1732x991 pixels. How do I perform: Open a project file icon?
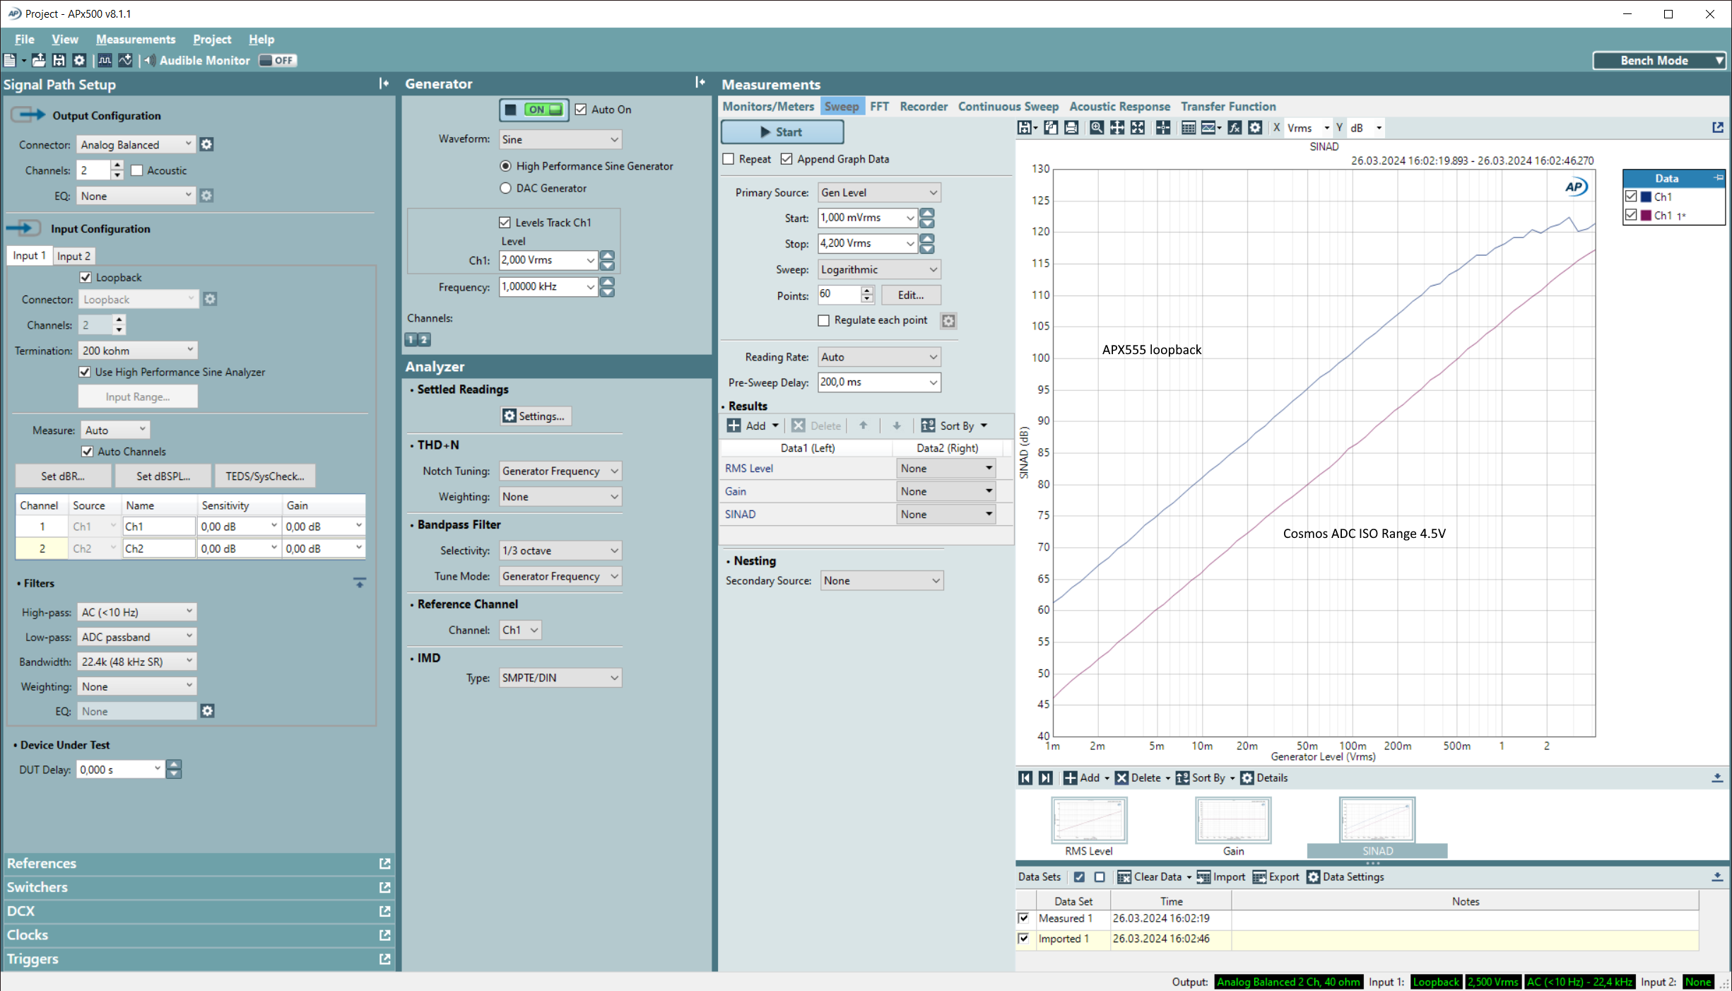[39, 61]
